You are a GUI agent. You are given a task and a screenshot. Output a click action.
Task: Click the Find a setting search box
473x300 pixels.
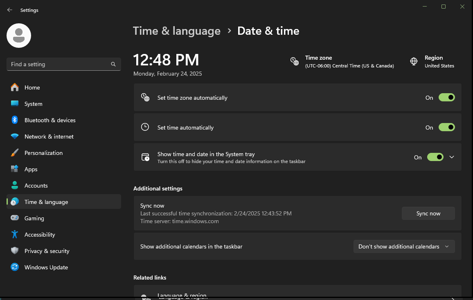pyautogui.click(x=57, y=64)
